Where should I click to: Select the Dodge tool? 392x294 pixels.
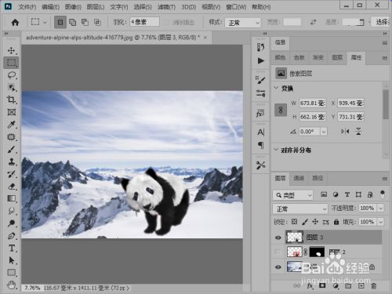click(11, 223)
